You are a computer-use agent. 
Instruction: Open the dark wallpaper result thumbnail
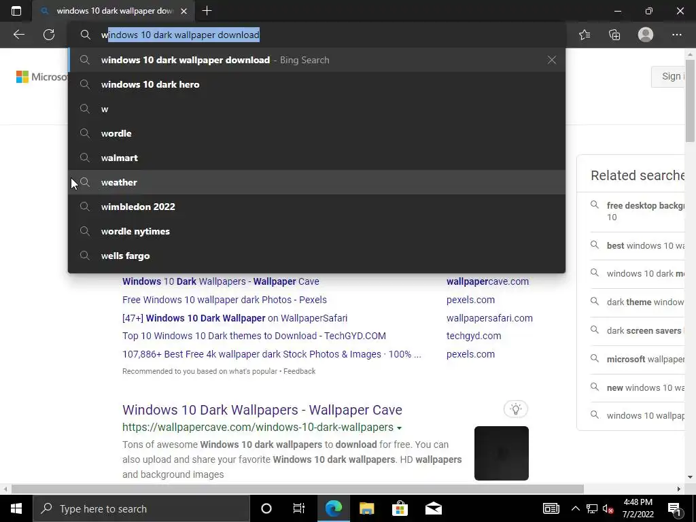[501, 453]
